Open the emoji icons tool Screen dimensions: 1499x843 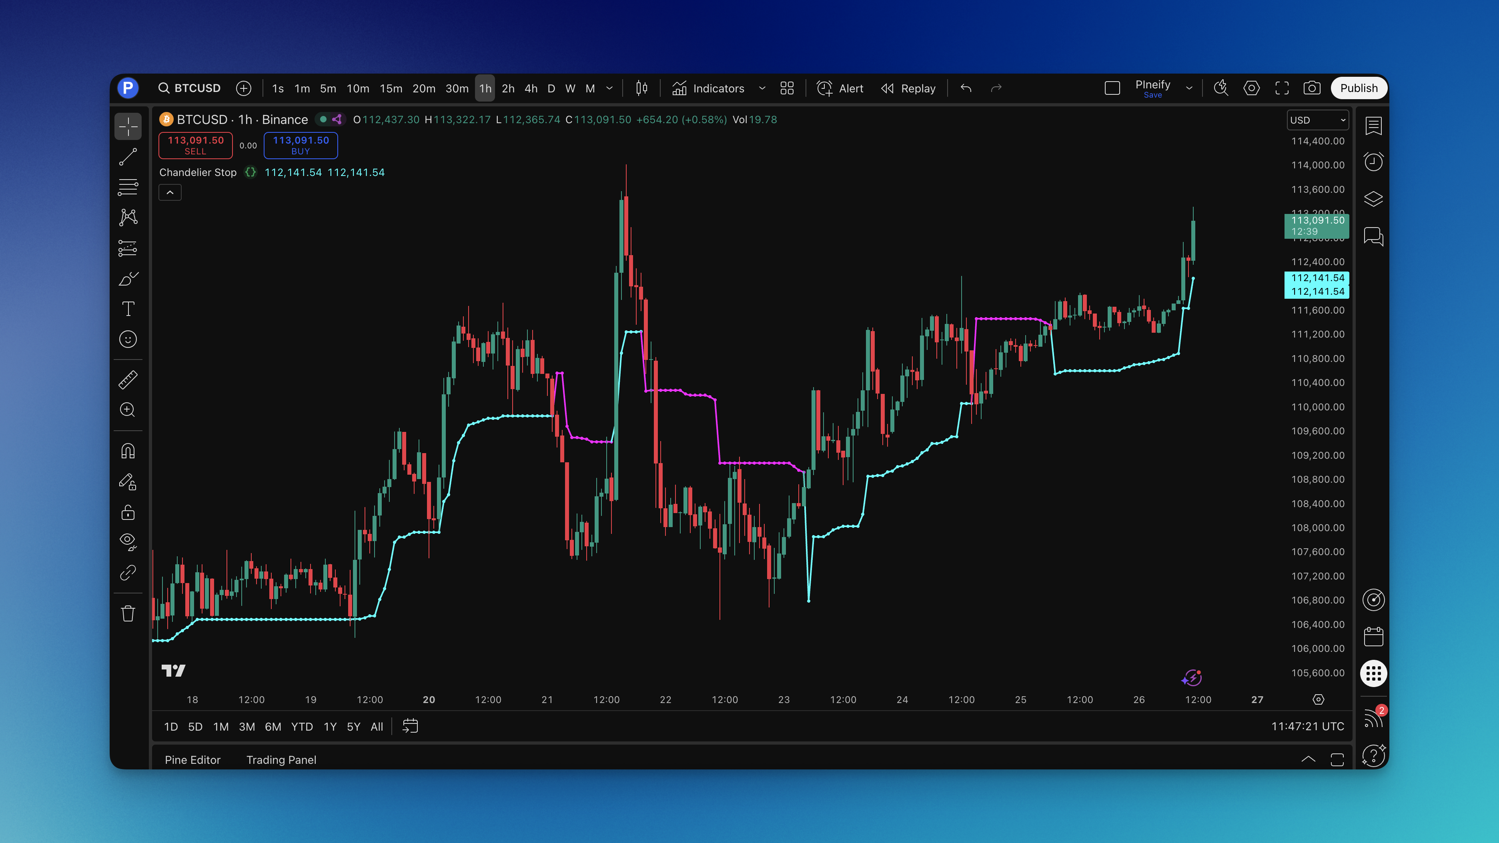tap(128, 339)
